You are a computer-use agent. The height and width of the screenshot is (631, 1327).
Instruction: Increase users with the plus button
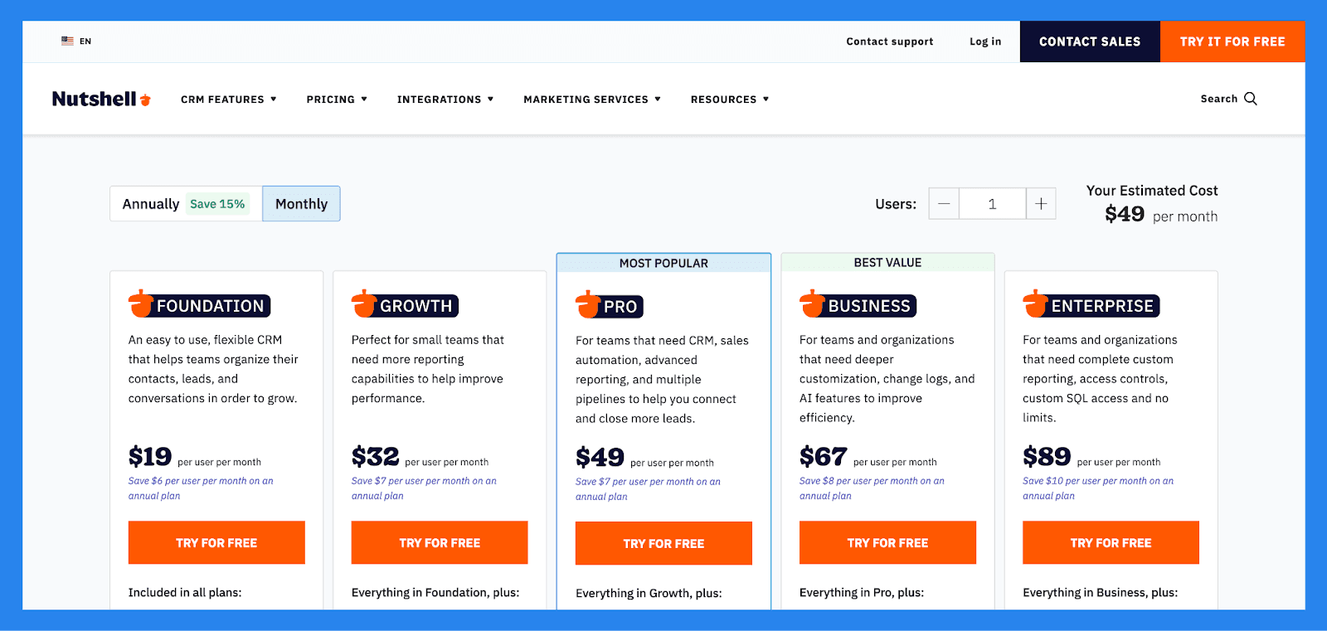tap(1041, 204)
